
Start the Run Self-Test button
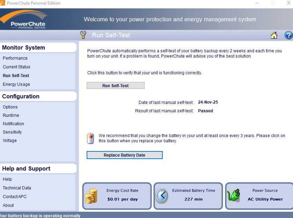point(116,85)
